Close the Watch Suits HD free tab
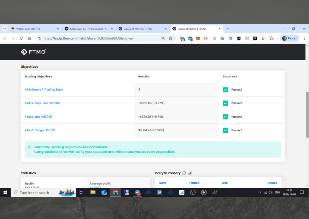 (58, 29)
